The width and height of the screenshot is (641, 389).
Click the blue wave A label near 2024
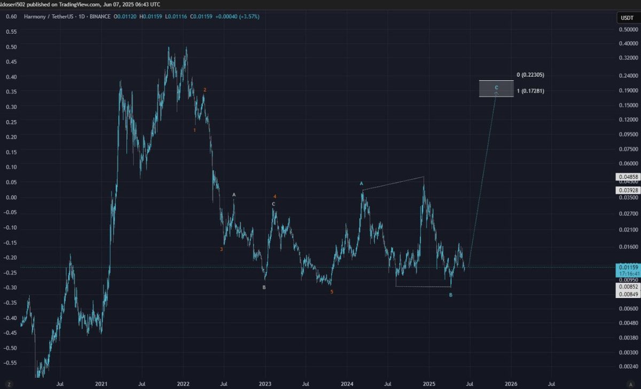coord(361,184)
